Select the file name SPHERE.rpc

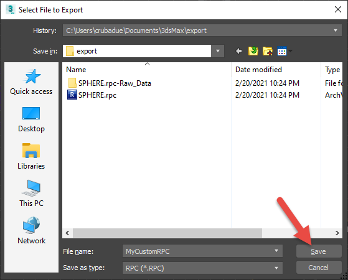98,95
